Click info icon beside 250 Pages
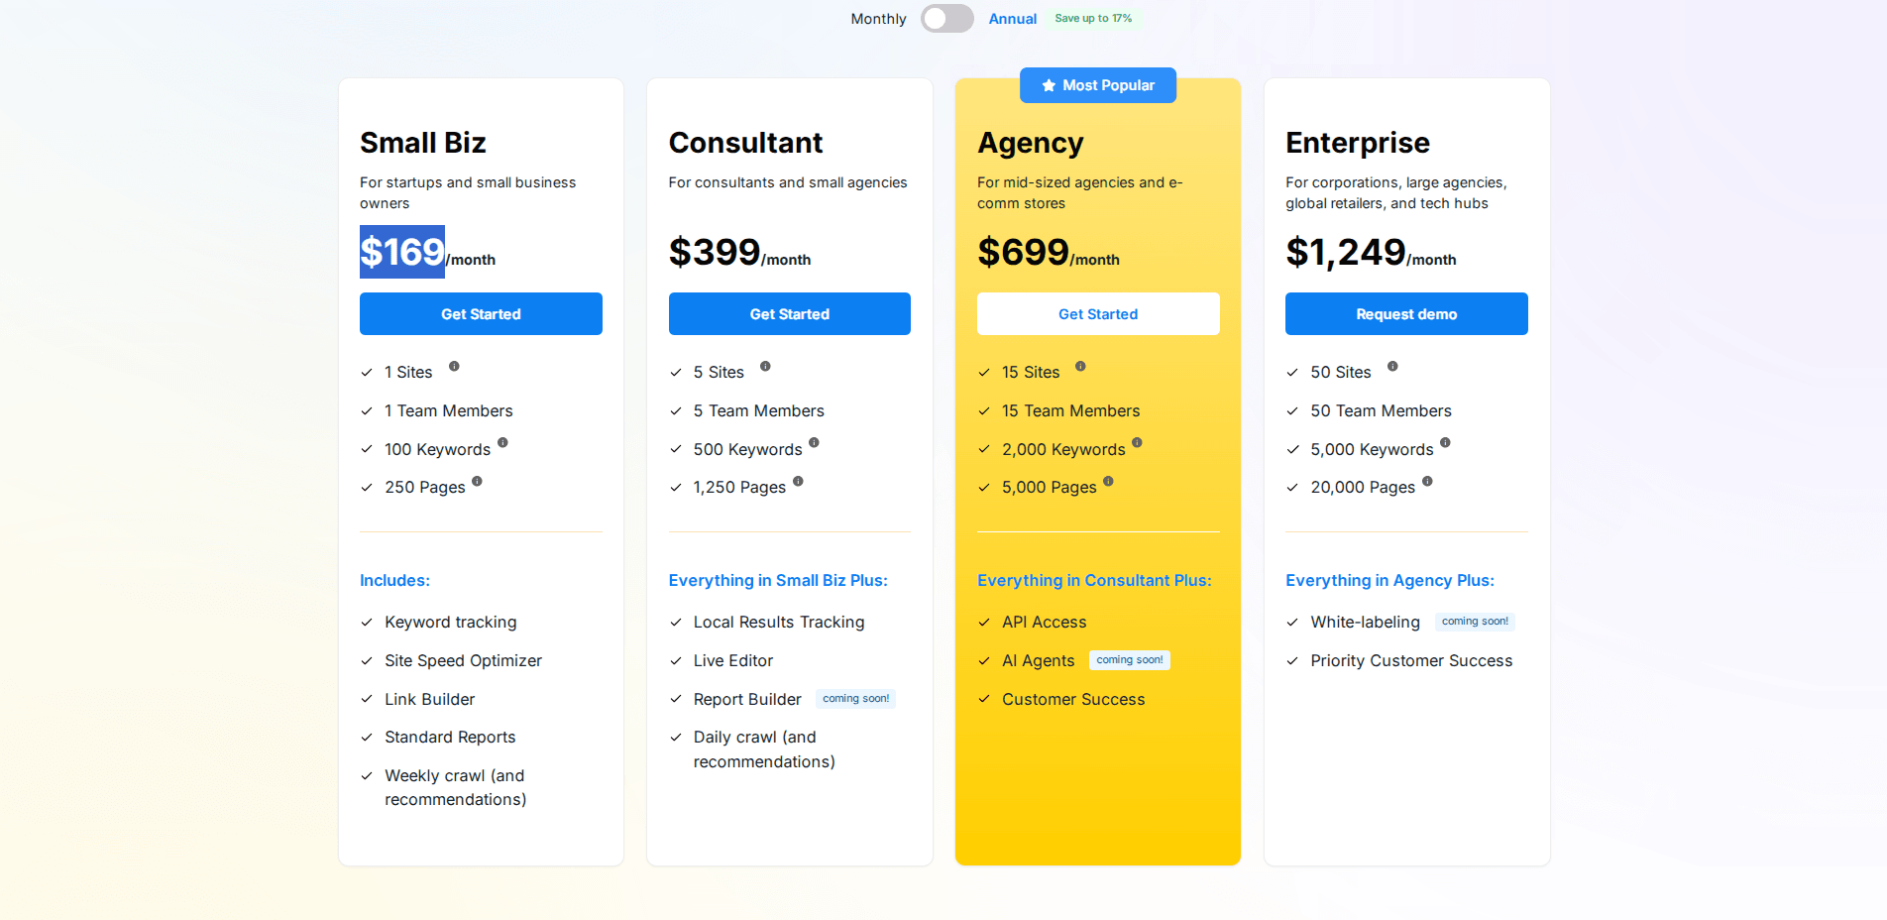This screenshot has height=920, width=1887. [x=477, y=482]
